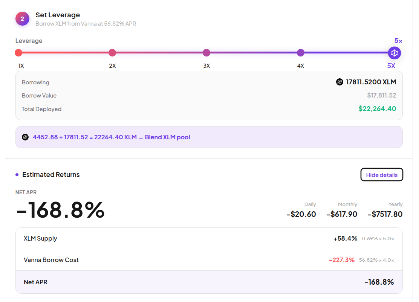Click the Estimated Returns heading
This screenshot has height=302, width=419.
coord(51,175)
